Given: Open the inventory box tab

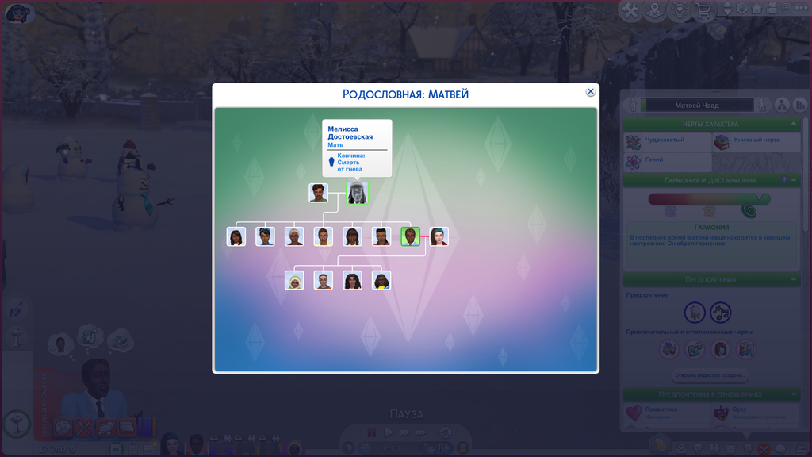Looking at the screenshot, I should [730, 448].
